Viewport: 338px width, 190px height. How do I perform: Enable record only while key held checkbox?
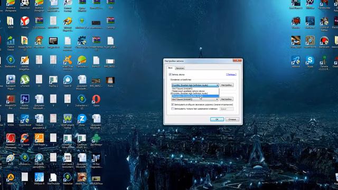click(173, 109)
